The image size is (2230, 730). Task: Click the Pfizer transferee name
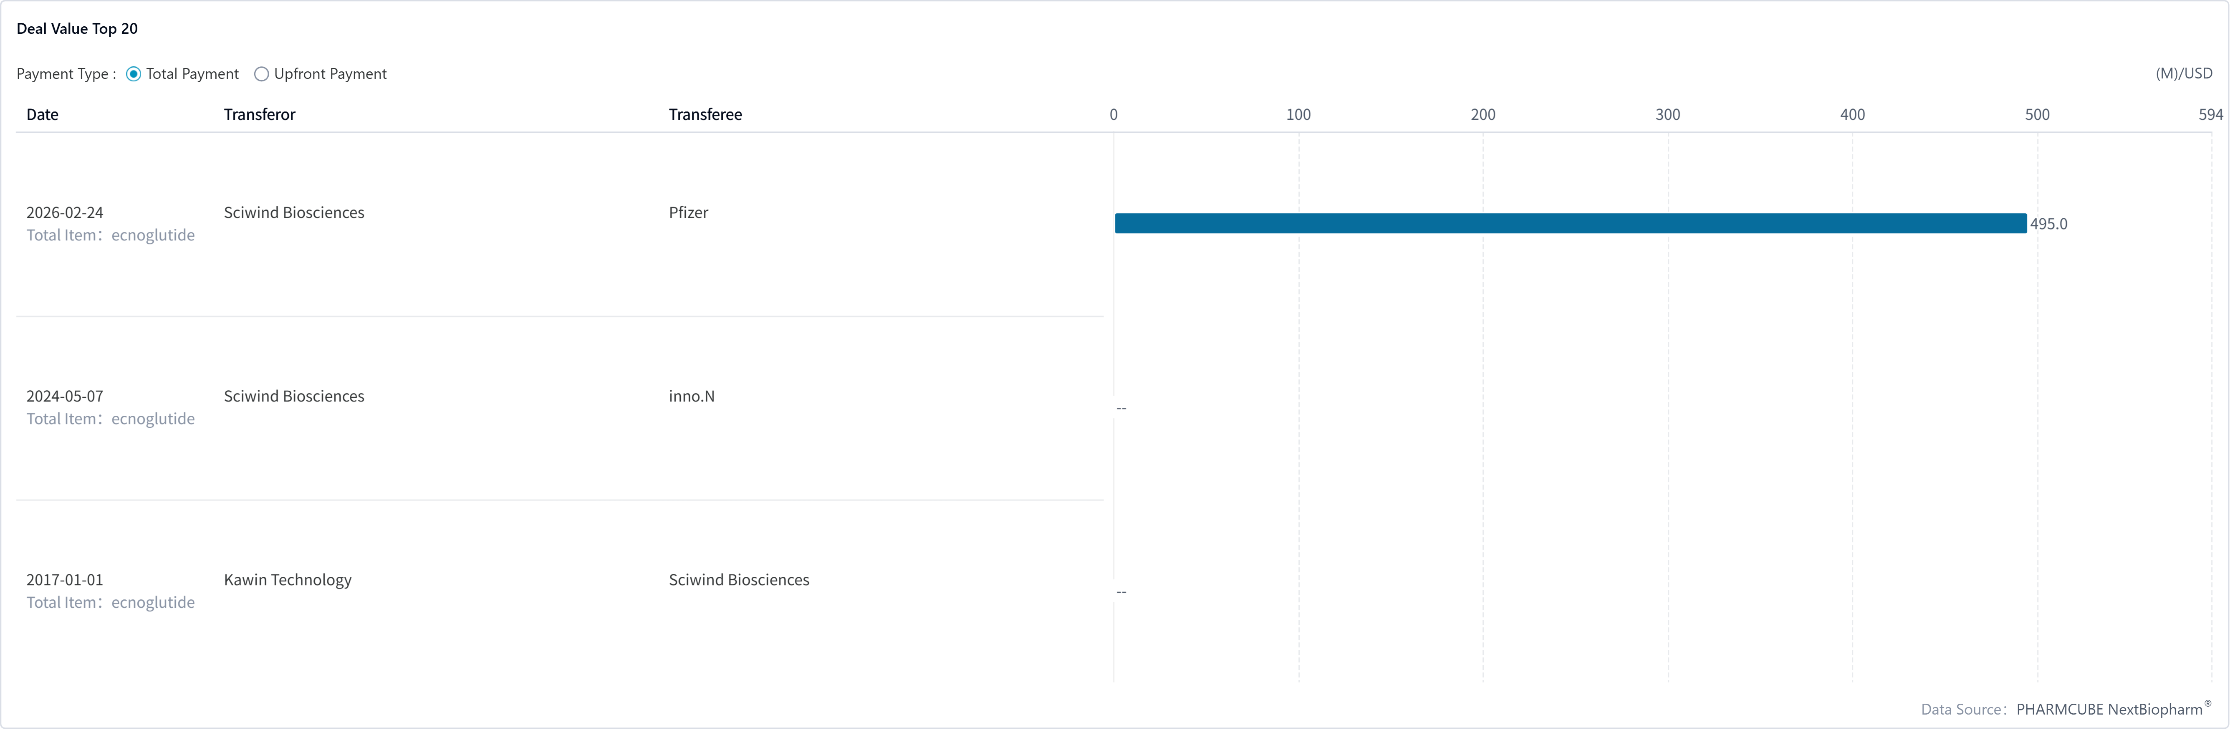688,212
